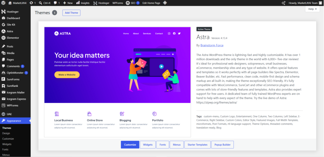The image size is (324, 157).
Task: Click the Widgets button below theme details
Action: pos(148,145)
